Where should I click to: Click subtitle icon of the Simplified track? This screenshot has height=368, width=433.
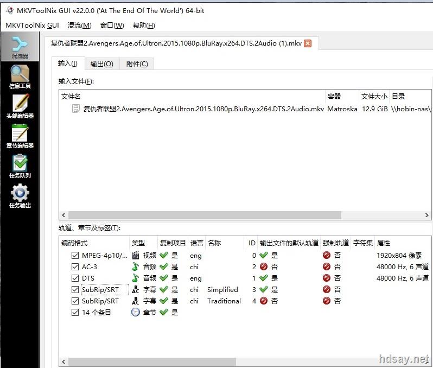135,289
